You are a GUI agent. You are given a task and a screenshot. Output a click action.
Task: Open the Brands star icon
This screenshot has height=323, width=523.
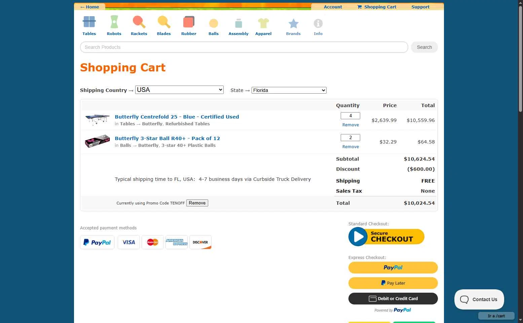[x=293, y=23]
